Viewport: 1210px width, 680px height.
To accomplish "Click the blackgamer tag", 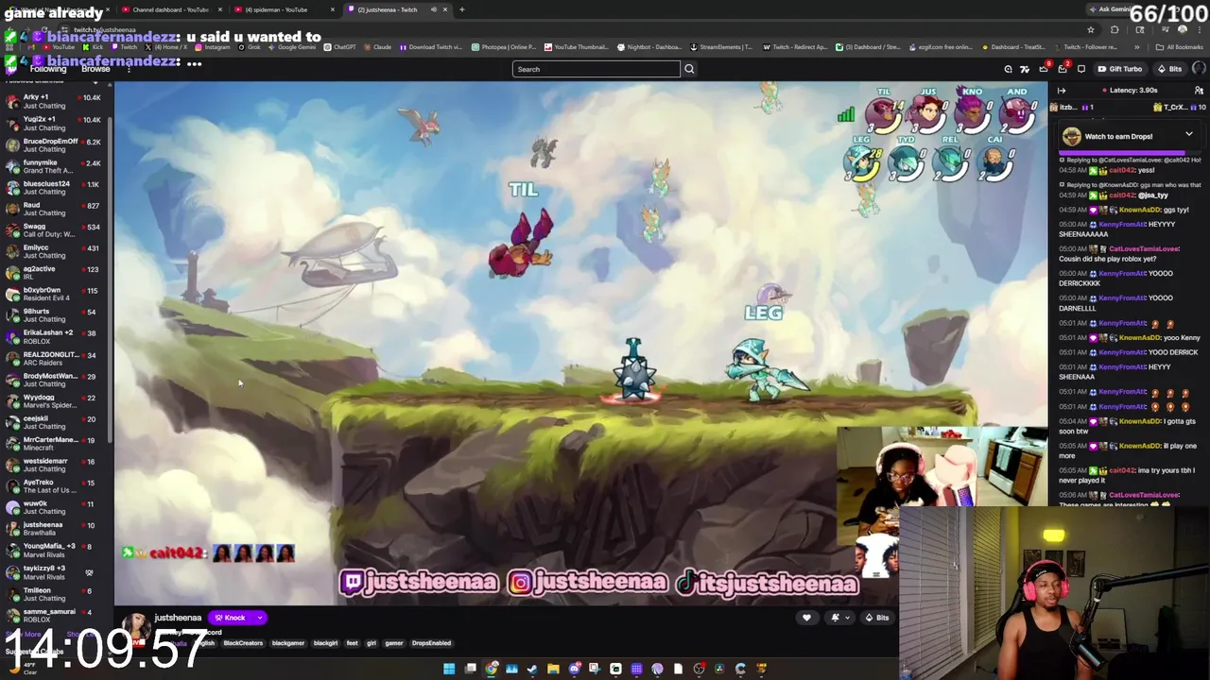I will [x=288, y=643].
